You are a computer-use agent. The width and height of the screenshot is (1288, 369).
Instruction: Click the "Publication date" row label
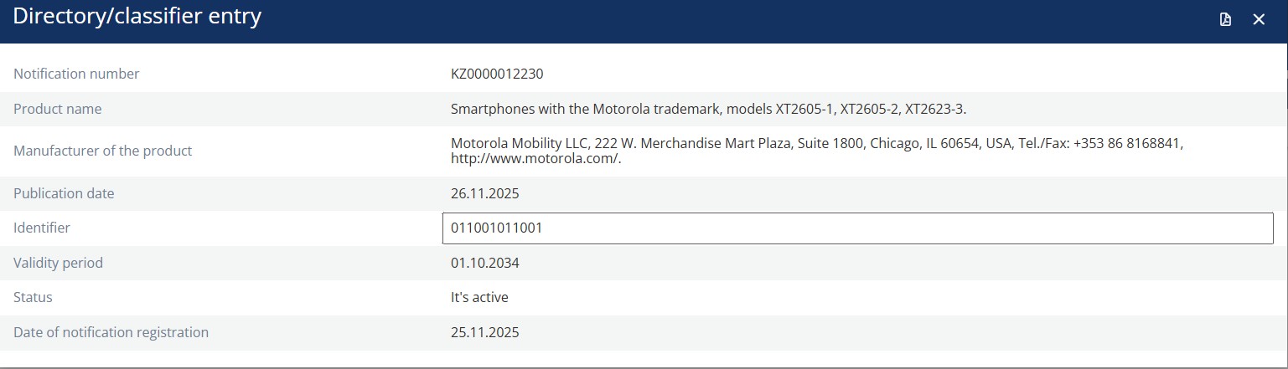[x=64, y=193]
